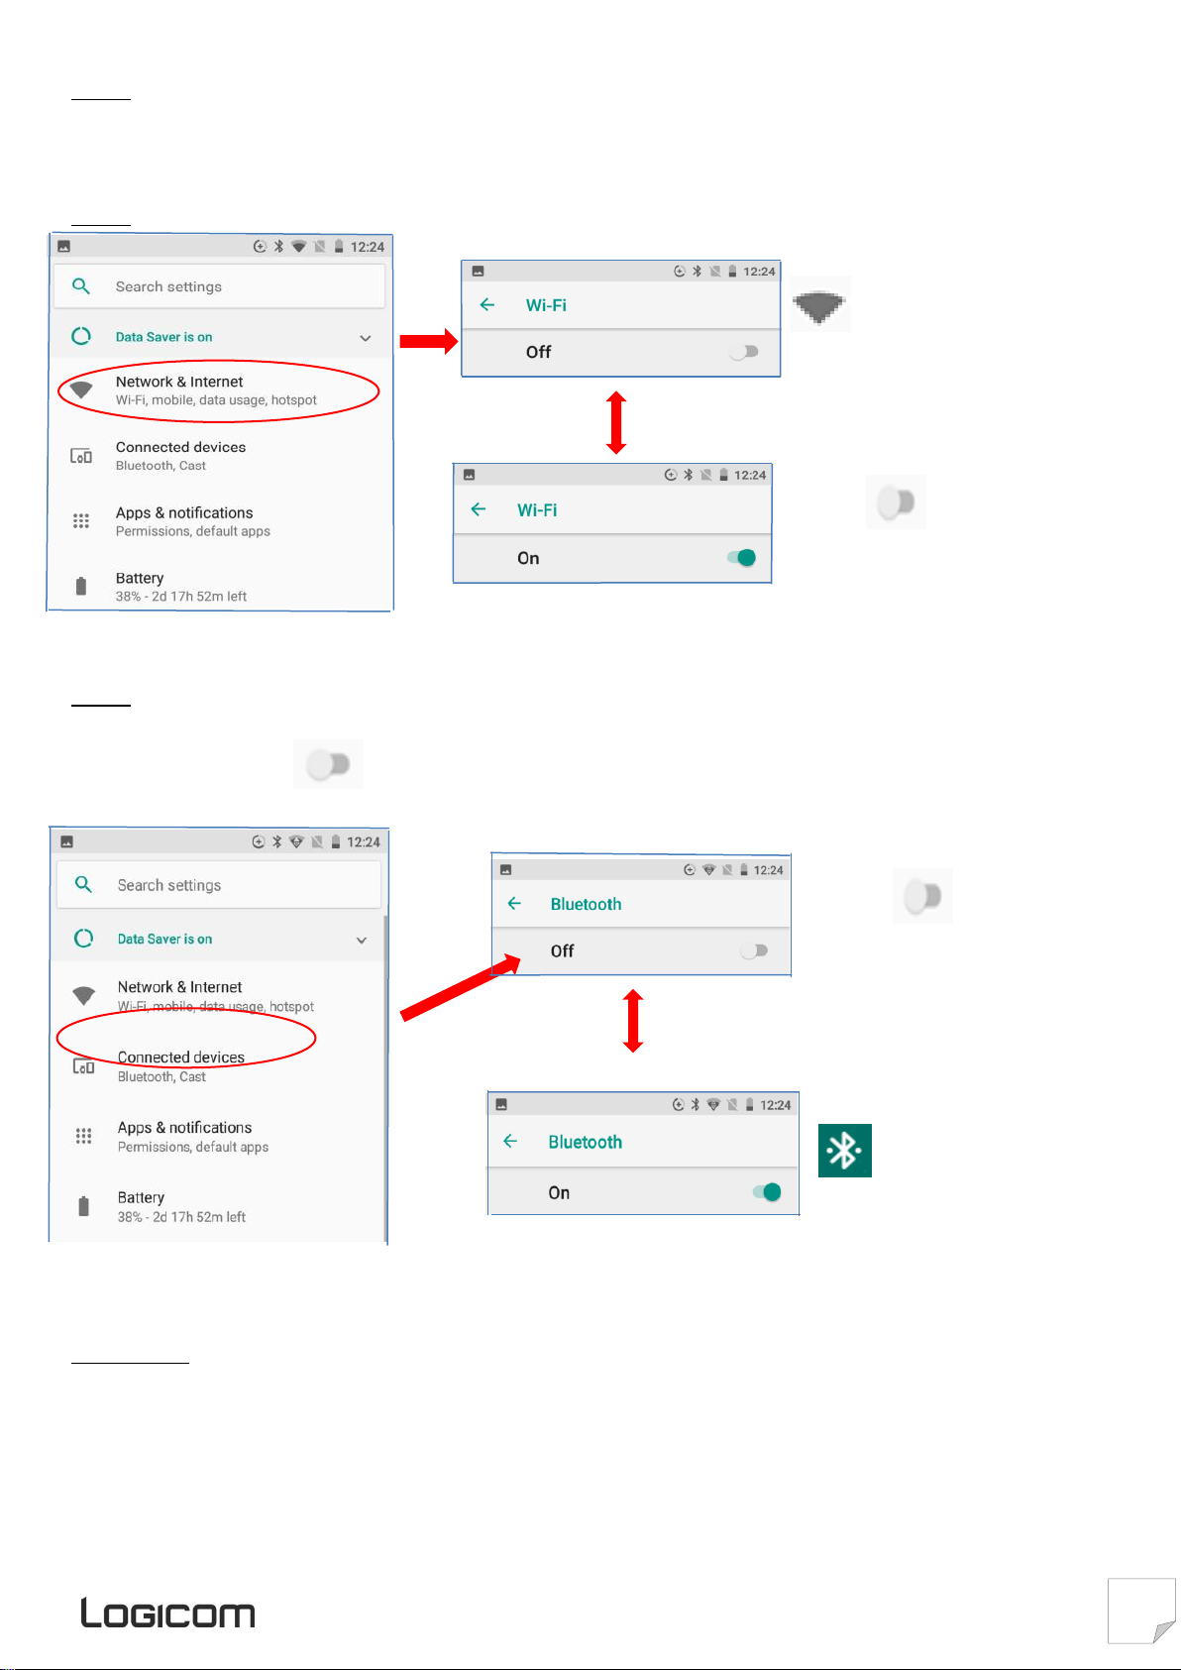Image resolution: width=1181 pixels, height=1670 pixels.
Task: Click the back arrow in the Bluetooth Off panel
Action: click(x=514, y=904)
